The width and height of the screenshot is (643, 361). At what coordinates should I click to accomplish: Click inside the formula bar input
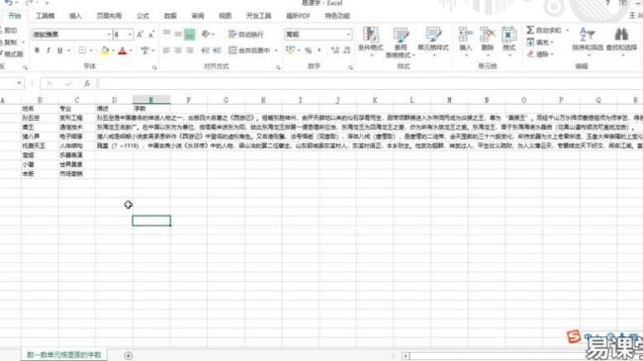[369, 83]
